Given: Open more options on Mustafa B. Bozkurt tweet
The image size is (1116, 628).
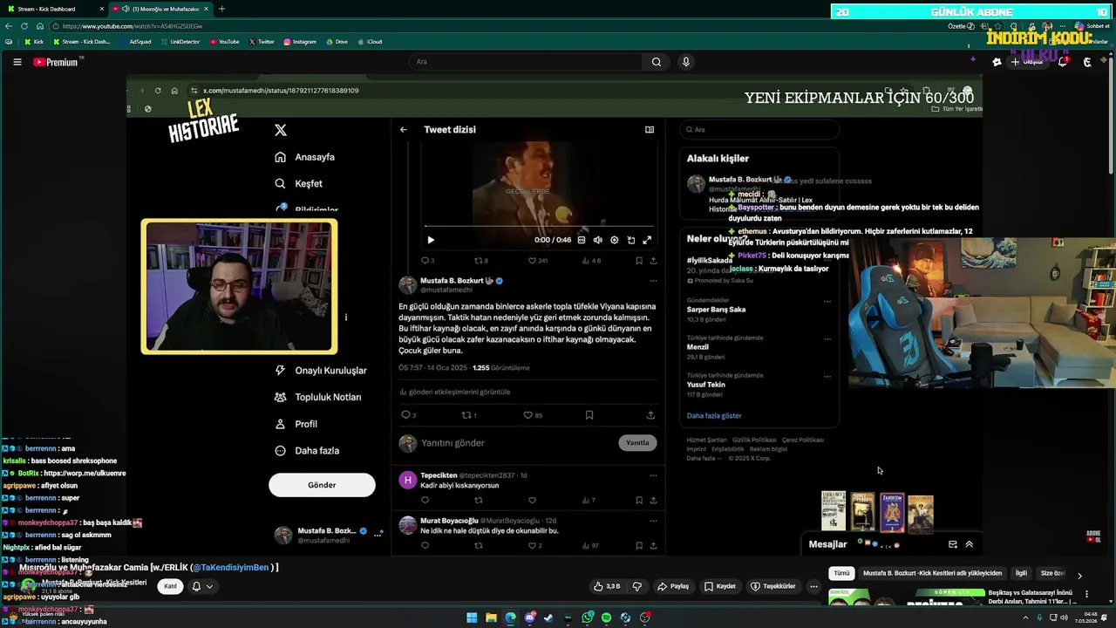Looking at the screenshot, I should click(653, 281).
